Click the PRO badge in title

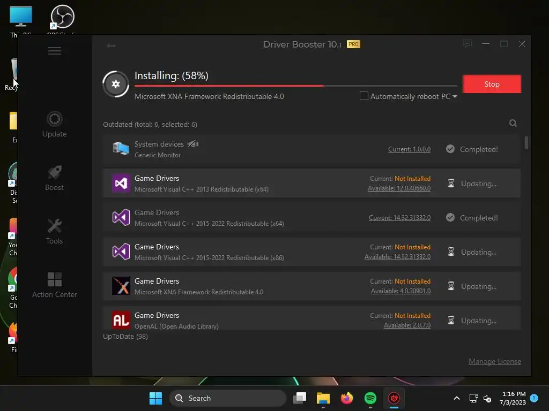click(353, 44)
